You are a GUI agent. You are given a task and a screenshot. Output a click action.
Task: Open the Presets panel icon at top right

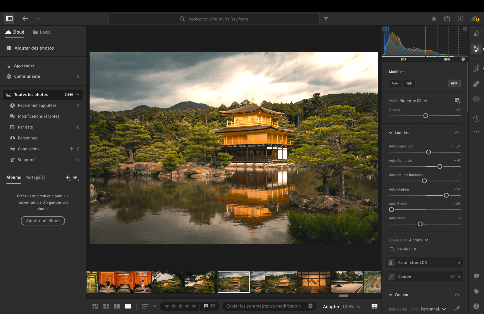point(476,34)
